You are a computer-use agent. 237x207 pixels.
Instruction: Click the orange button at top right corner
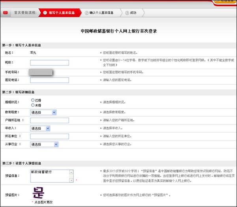click(225, 2)
